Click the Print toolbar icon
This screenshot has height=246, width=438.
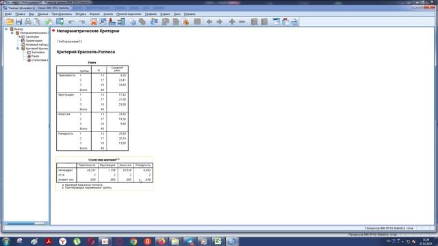tap(28, 22)
